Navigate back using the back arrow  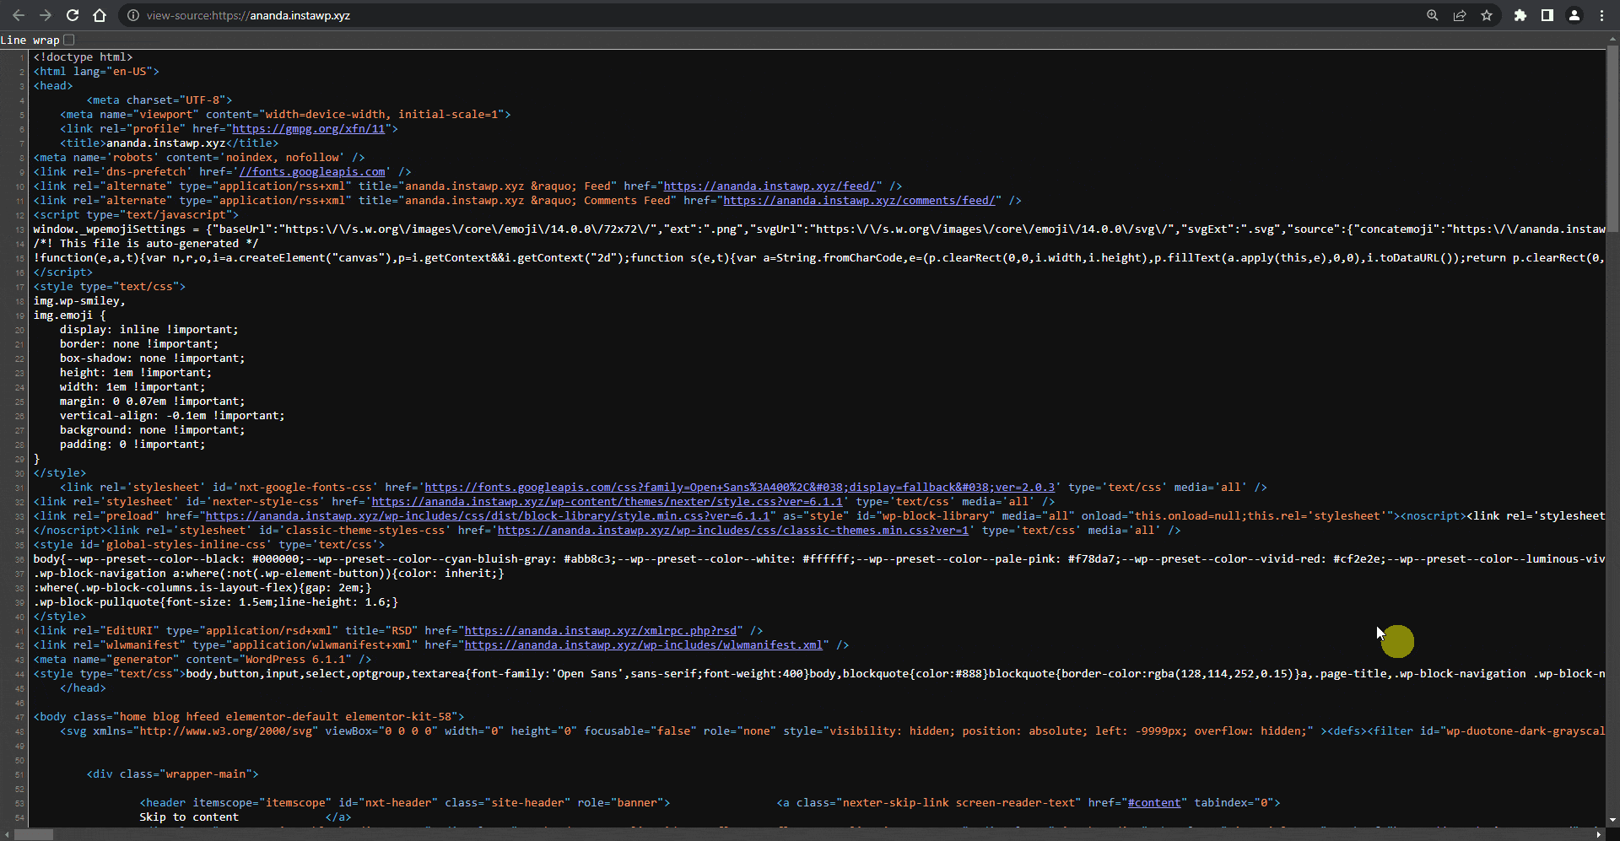[19, 15]
